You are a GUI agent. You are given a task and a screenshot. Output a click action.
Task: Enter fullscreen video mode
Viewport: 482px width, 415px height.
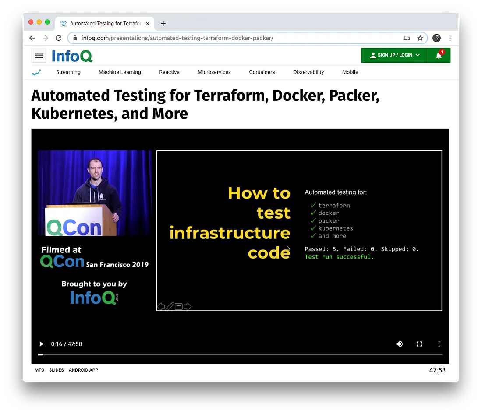419,344
